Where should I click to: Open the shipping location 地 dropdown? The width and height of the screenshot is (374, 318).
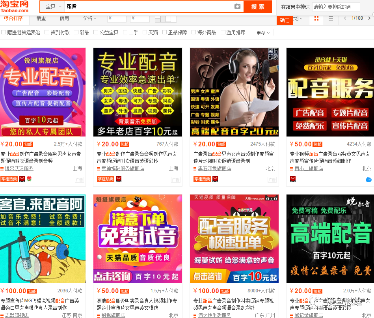pos(298,19)
